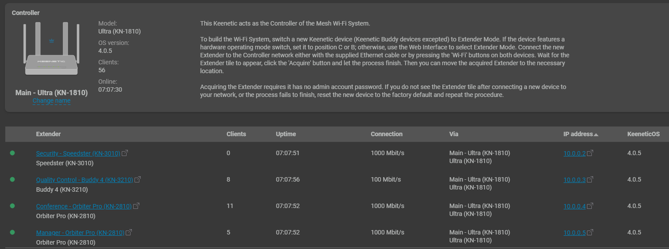Open the 10.0.0.3 IP address link
This screenshot has width=669, height=249.
pos(575,180)
